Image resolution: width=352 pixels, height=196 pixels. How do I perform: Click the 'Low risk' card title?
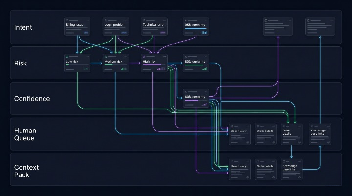[72, 61]
